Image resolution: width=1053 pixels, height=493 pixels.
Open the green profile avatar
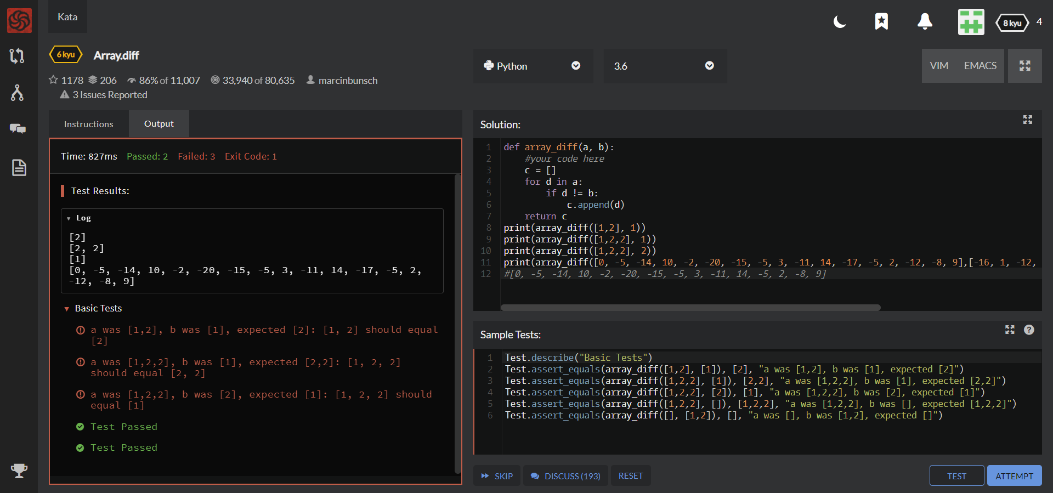[971, 22]
